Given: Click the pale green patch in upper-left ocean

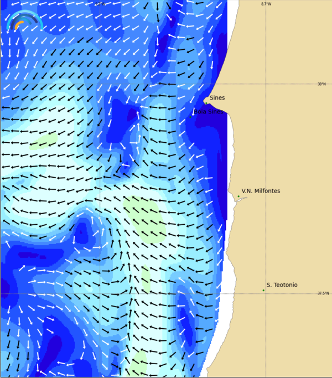Looking at the screenshot, I should point(44,141).
